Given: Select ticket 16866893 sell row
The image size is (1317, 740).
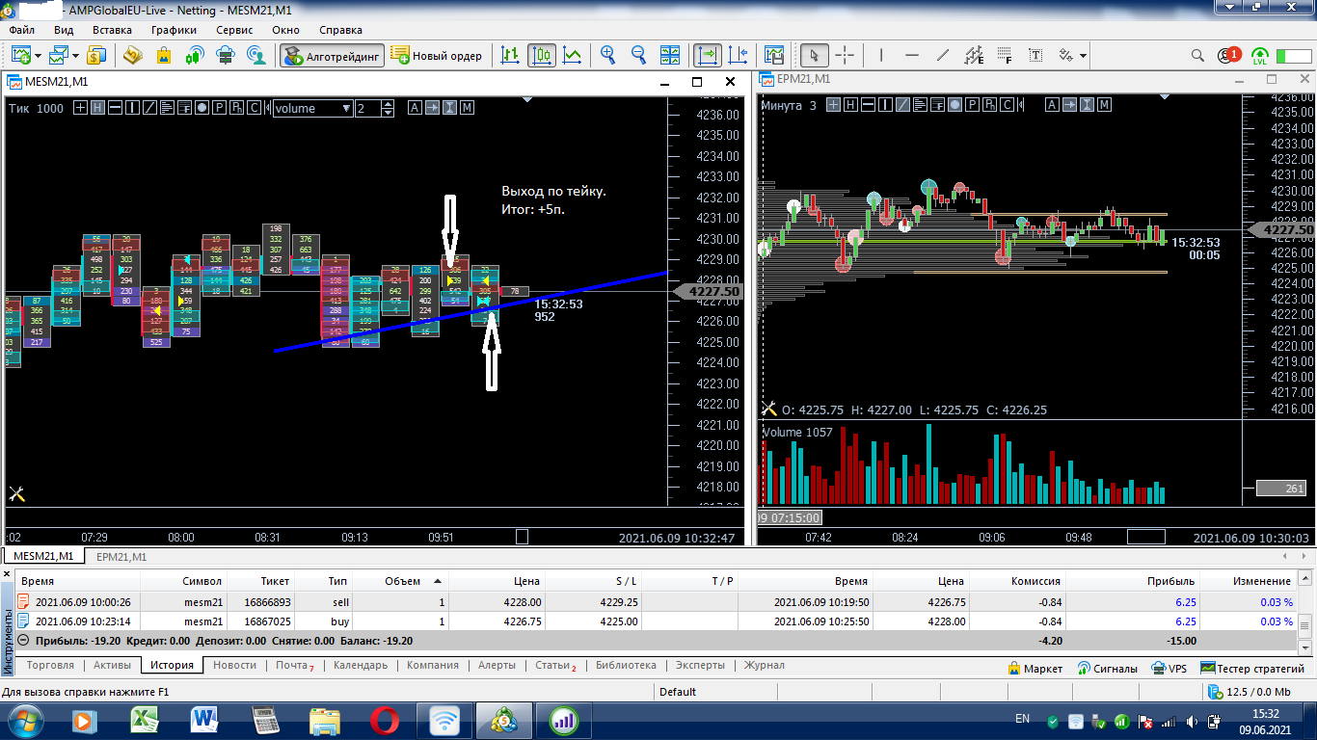Looking at the screenshot, I should 656,601.
